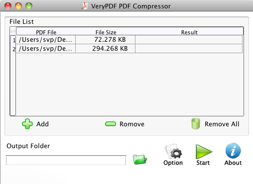
Task: Click the green minus Romove icon
Action: (x=111, y=124)
